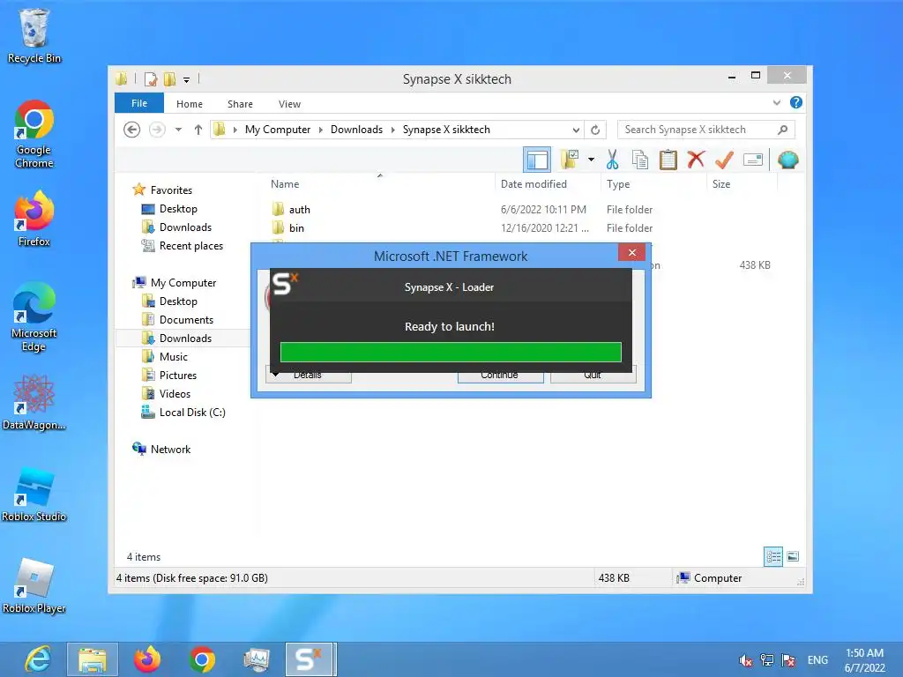
Task: Click the Back arrow navigation button
Action: (132, 130)
